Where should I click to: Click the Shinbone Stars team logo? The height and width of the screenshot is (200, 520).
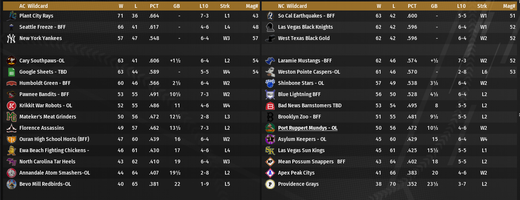270,83
